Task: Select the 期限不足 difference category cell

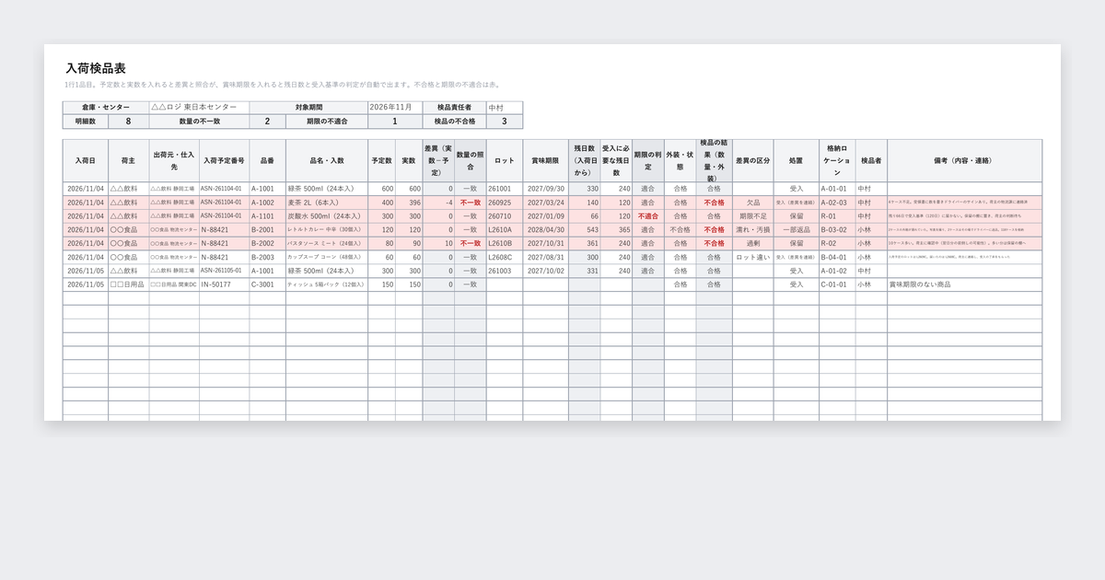Action: [x=753, y=216]
